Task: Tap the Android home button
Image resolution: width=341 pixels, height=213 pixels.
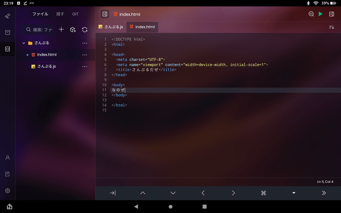Action: [x=170, y=207]
